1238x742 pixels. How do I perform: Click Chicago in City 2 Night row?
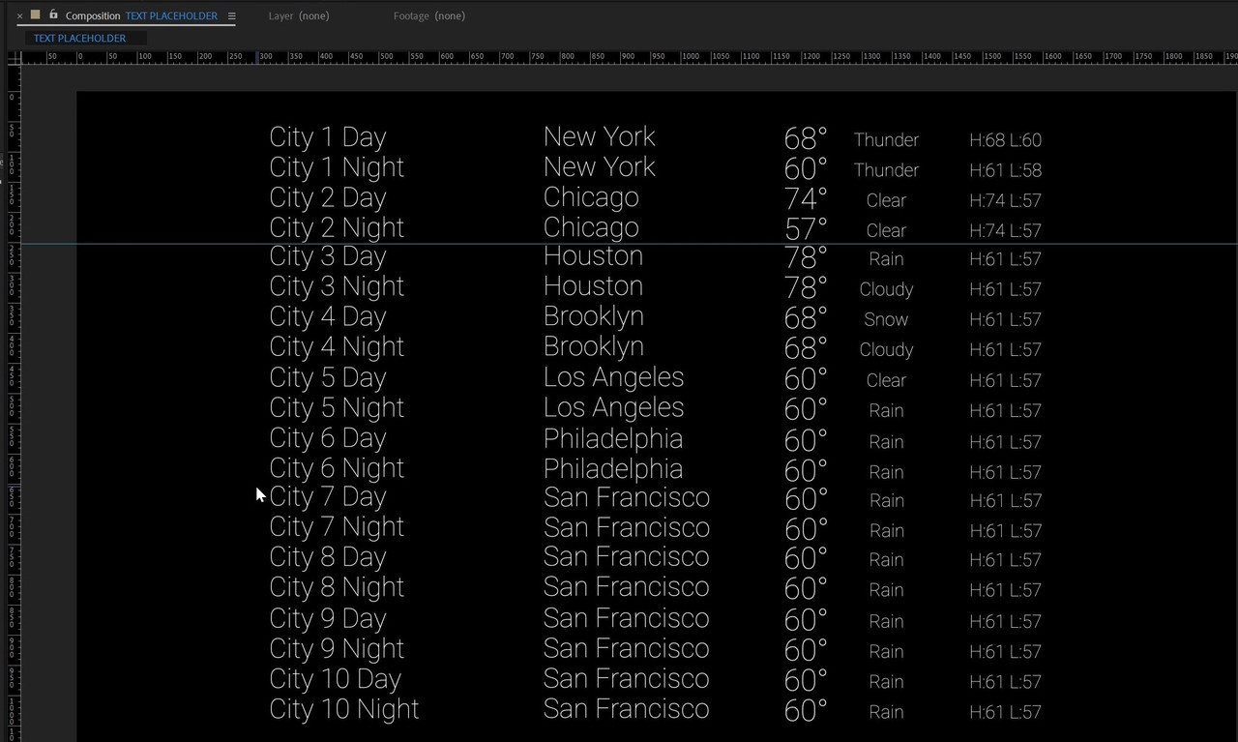[x=591, y=227]
